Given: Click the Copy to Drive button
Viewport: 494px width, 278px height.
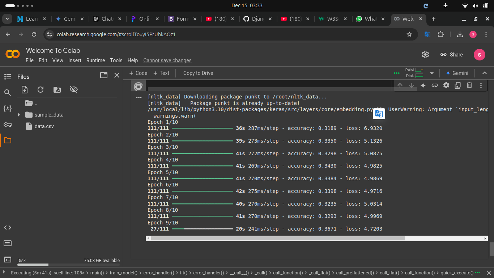Looking at the screenshot, I should point(198,73).
